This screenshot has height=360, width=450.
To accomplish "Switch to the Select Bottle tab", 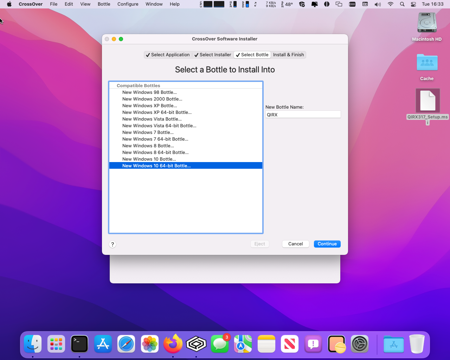I will pyautogui.click(x=252, y=55).
